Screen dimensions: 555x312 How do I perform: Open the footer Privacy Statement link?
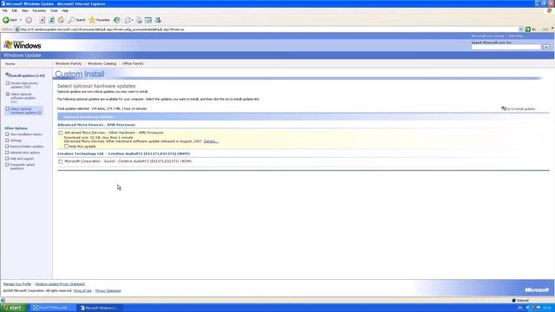coord(108,291)
